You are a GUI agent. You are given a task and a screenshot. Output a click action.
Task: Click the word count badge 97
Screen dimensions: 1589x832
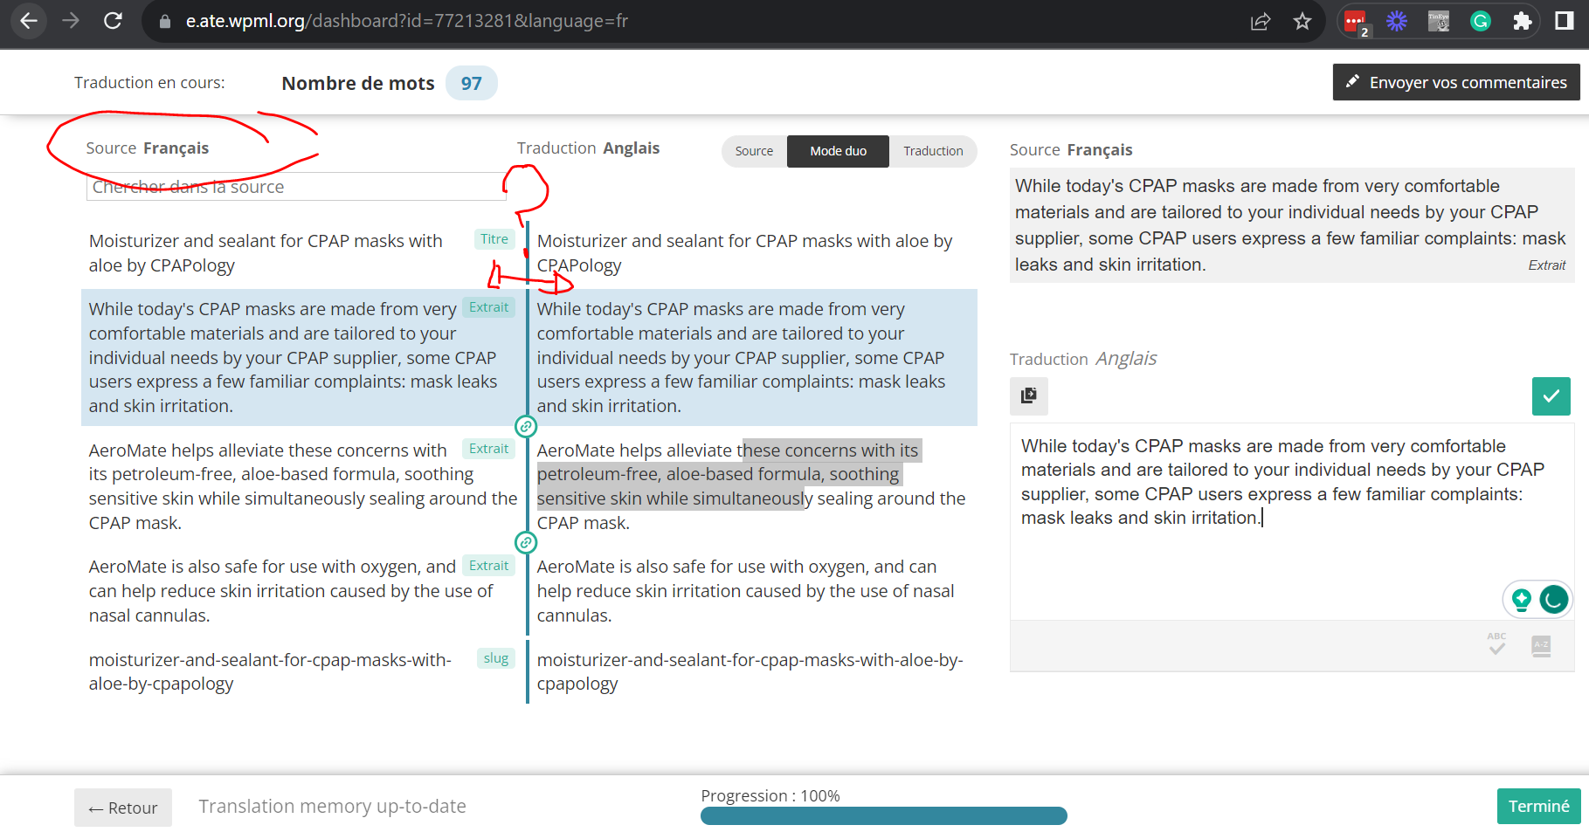click(471, 83)
